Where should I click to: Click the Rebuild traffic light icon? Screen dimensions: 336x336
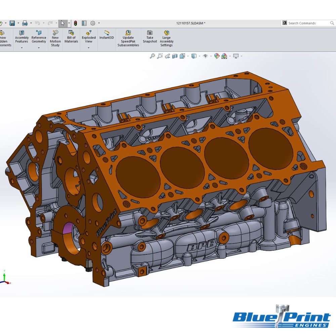click(x=75, y=23)
